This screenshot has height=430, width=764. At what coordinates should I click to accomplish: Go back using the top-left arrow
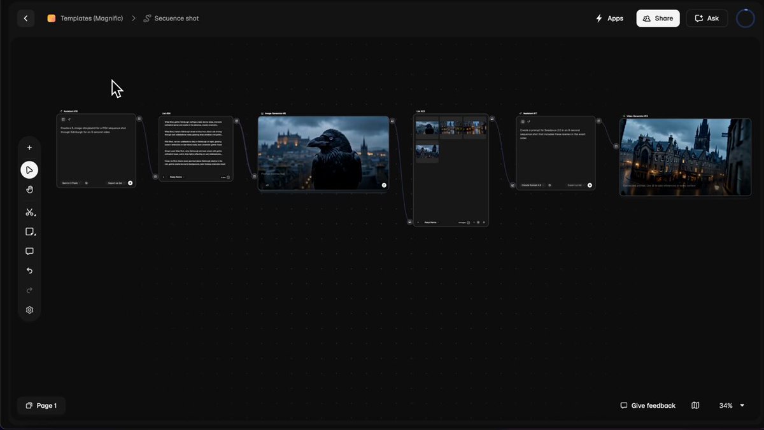25,18
